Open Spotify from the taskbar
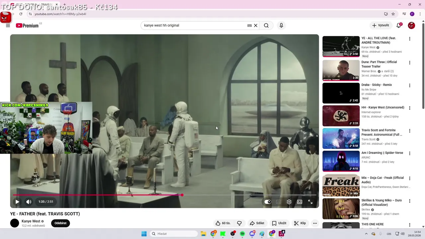Viewport: 425px width, 239px height. (242, 234)
